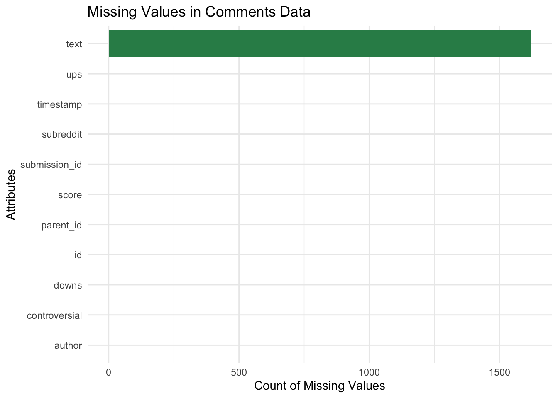Select the "text" axis label
This screenshot has width=558, height=398.
[74, 44]
